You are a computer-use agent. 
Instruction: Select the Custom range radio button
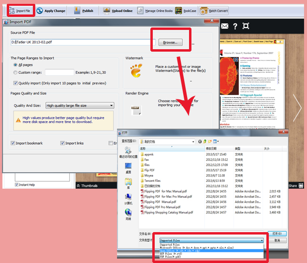15,72
